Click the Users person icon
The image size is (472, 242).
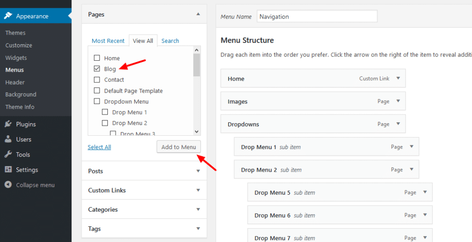tap(8, 139)
